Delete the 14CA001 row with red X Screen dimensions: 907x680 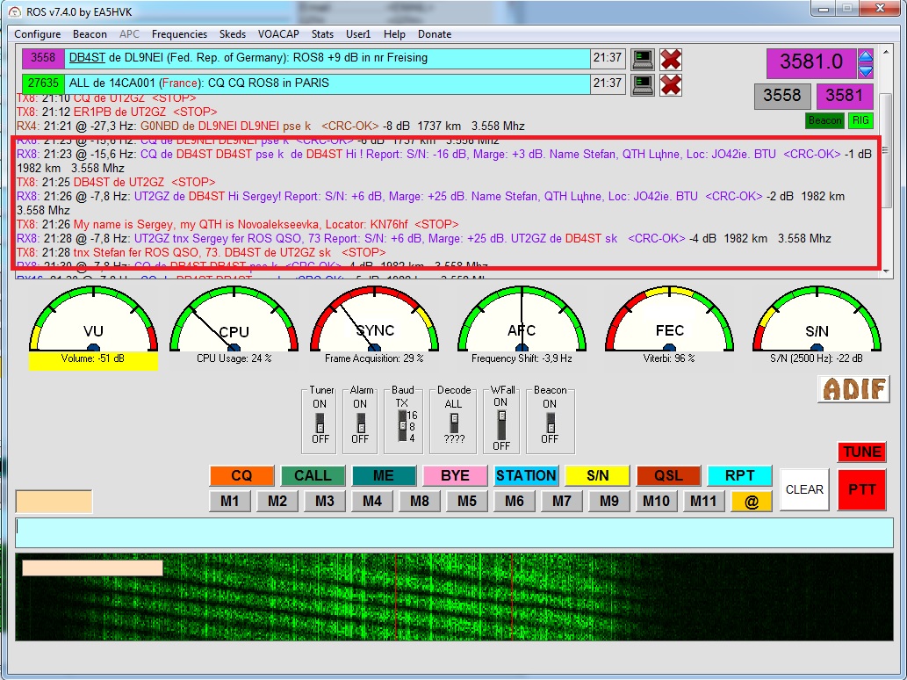pos(671,84)
